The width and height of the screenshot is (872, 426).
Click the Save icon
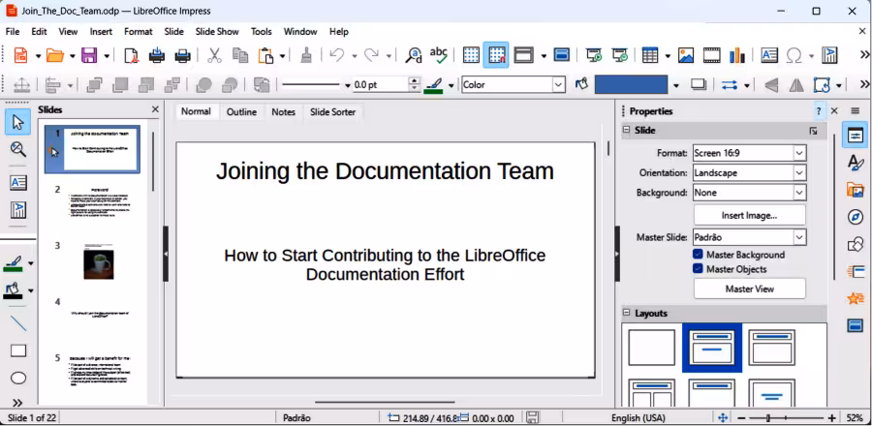tap(89, 55)
